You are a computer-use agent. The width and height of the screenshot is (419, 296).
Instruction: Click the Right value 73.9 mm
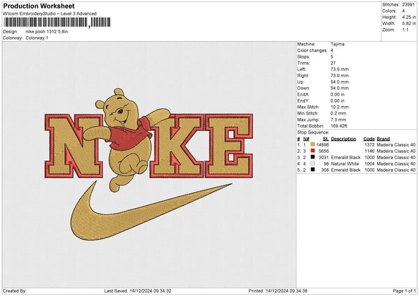coord(339,75)
